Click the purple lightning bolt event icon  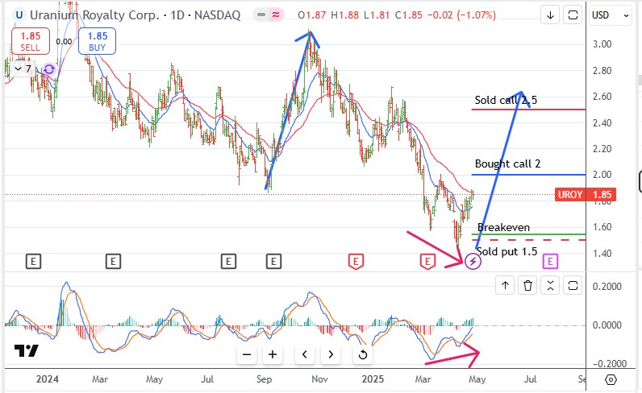pos(473,261)
